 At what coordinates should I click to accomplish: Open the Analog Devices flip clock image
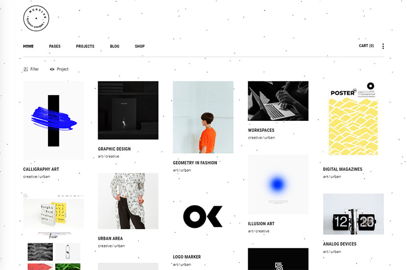coord(353,214)
